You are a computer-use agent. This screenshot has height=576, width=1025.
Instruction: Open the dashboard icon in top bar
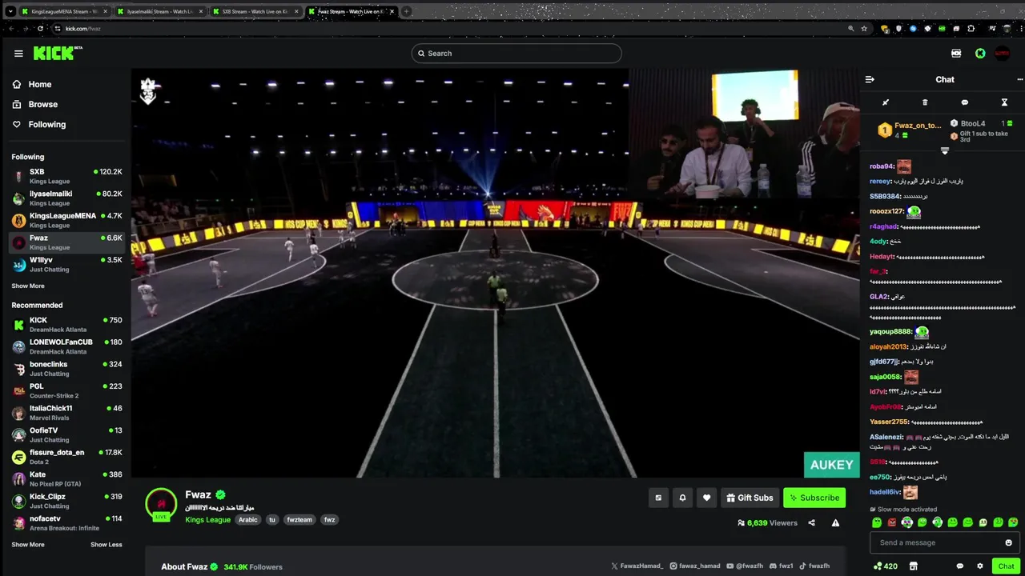(956, 54)
